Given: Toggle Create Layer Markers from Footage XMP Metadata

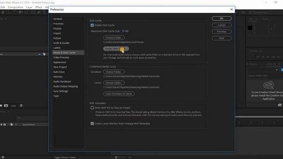Looking at the screenshot, I should [x=92, y=124].
